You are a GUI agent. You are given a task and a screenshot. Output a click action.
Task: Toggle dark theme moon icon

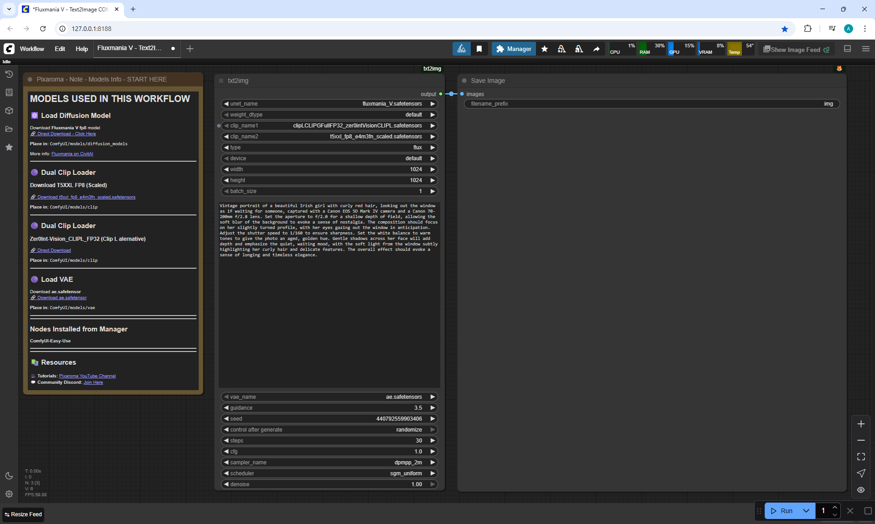(x=9, y=476)
